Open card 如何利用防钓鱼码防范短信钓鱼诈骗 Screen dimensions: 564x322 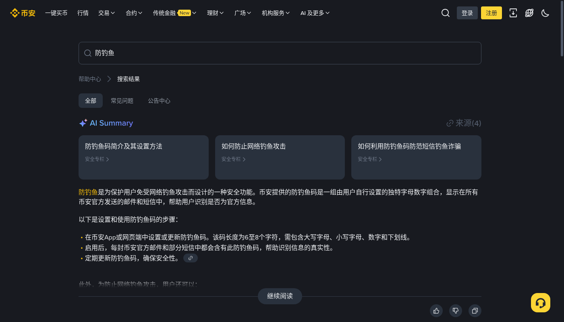click(416, 157)
